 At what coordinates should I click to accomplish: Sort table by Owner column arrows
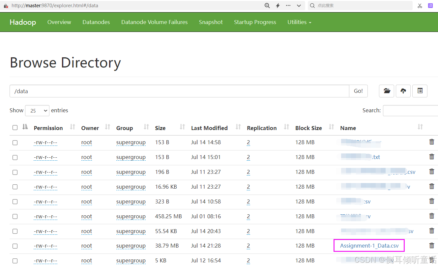pyautogui.click(x=107, y=127)
